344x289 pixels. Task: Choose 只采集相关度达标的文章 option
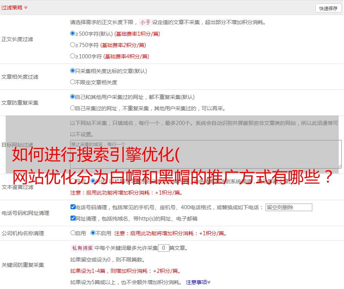(73, 70)
